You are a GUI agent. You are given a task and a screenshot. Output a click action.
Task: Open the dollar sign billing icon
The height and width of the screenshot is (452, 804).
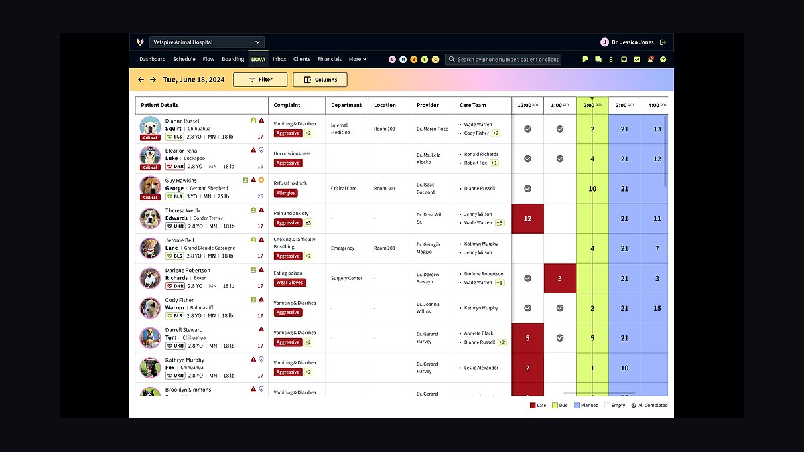click(x=611, y=59)
